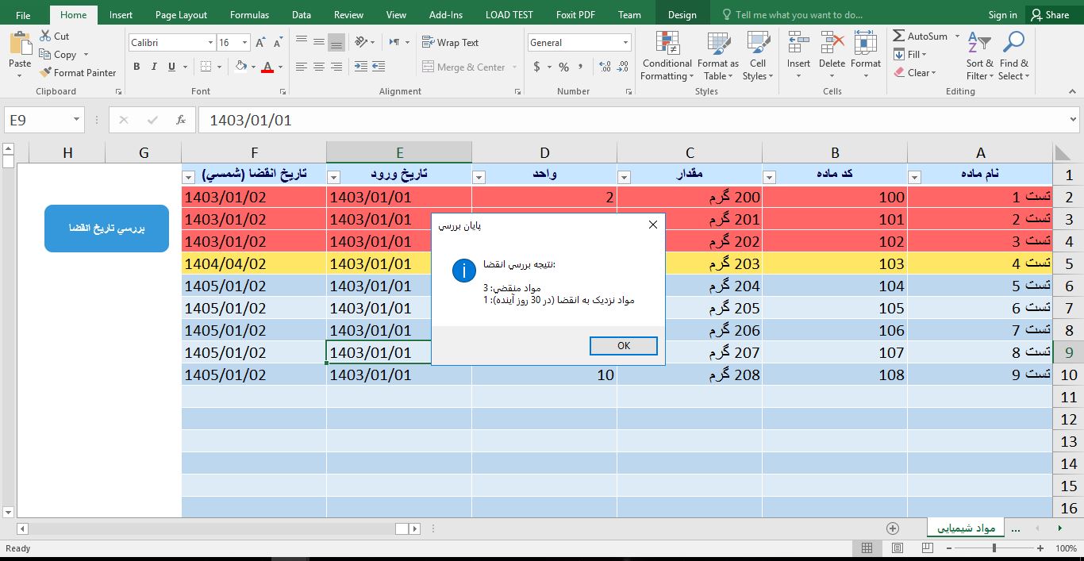Open Sort & Filter

pos(979,56)
